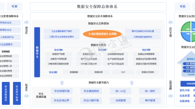Select the DLP box

123,72
